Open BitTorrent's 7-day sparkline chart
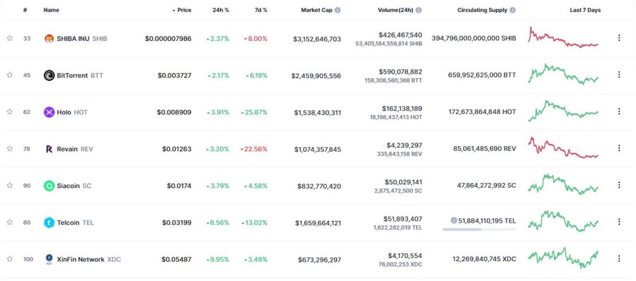 coord(563,74)
